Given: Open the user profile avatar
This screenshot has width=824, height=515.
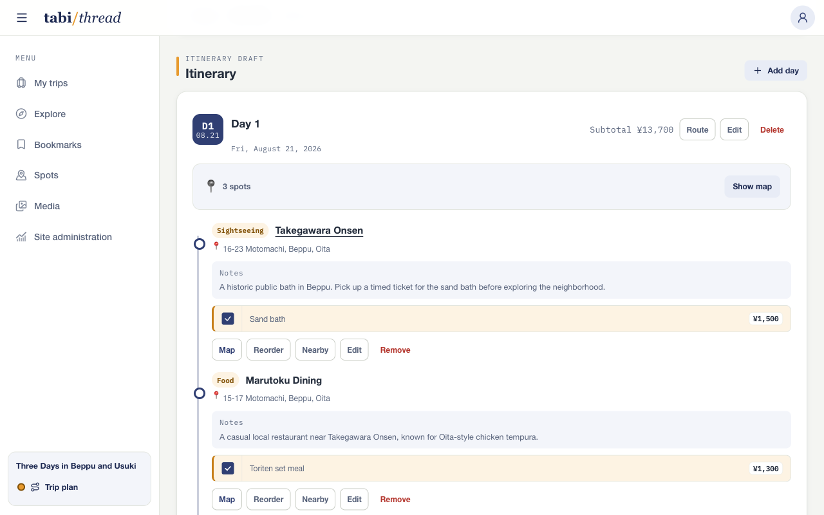Looking at the screenshot, I should 803,18.
